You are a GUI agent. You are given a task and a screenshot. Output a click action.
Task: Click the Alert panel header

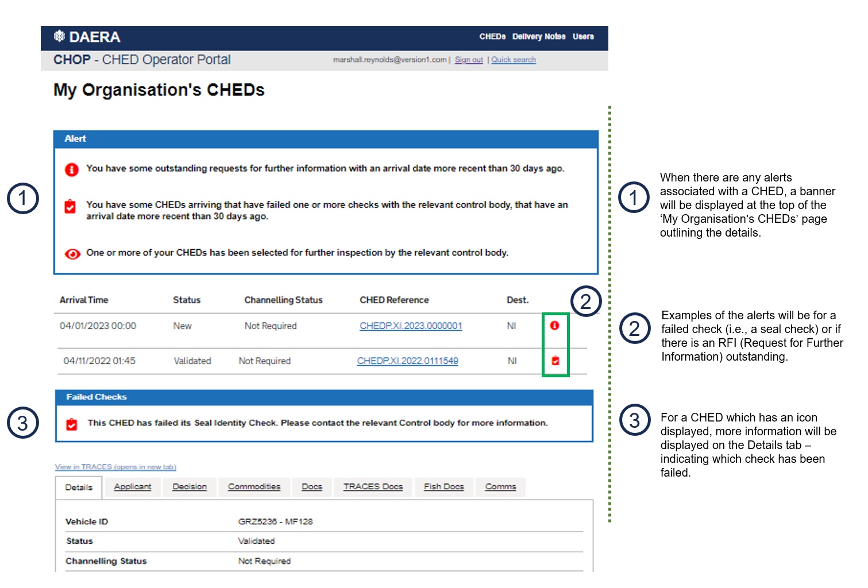[326, 139]
